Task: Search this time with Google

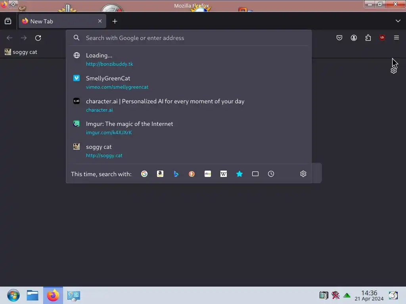Action: pos(144,174)
